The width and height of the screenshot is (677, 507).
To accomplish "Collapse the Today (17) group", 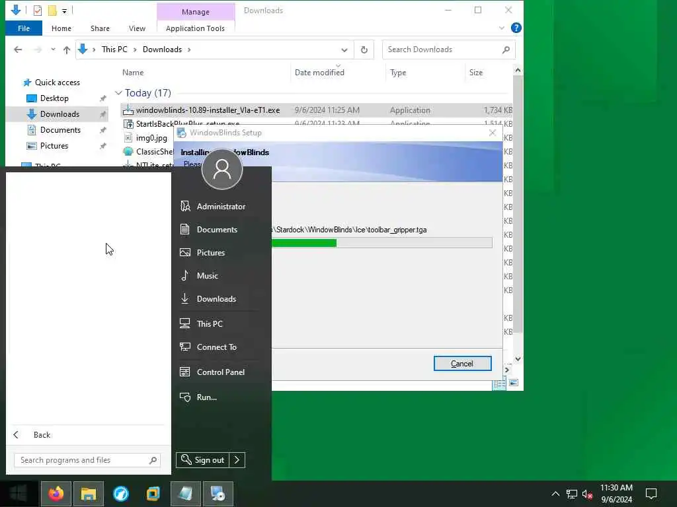I will (x=118, y=93).
